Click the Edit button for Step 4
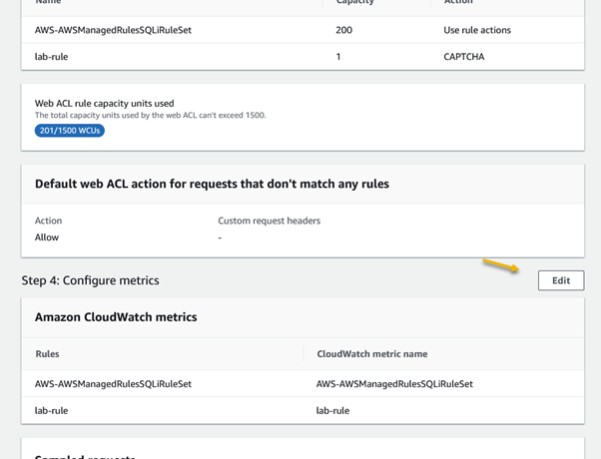The width and height of the screenshot is (601, 459). coord(561,280)
